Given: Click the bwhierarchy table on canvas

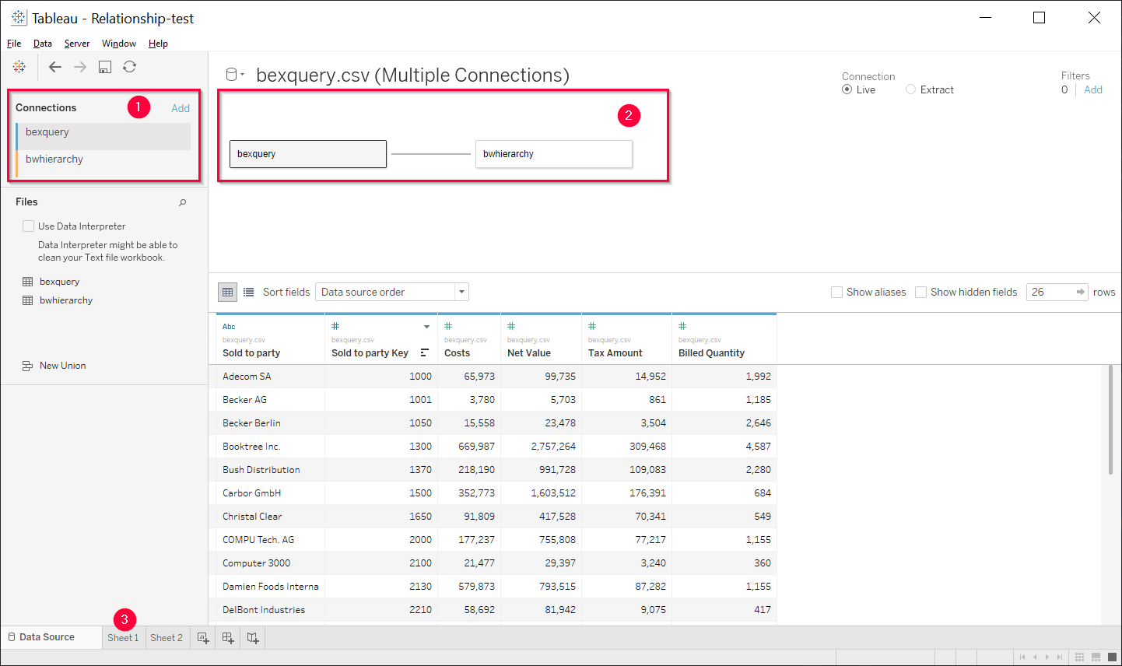Looking at the screenshot, I should 554,154.
